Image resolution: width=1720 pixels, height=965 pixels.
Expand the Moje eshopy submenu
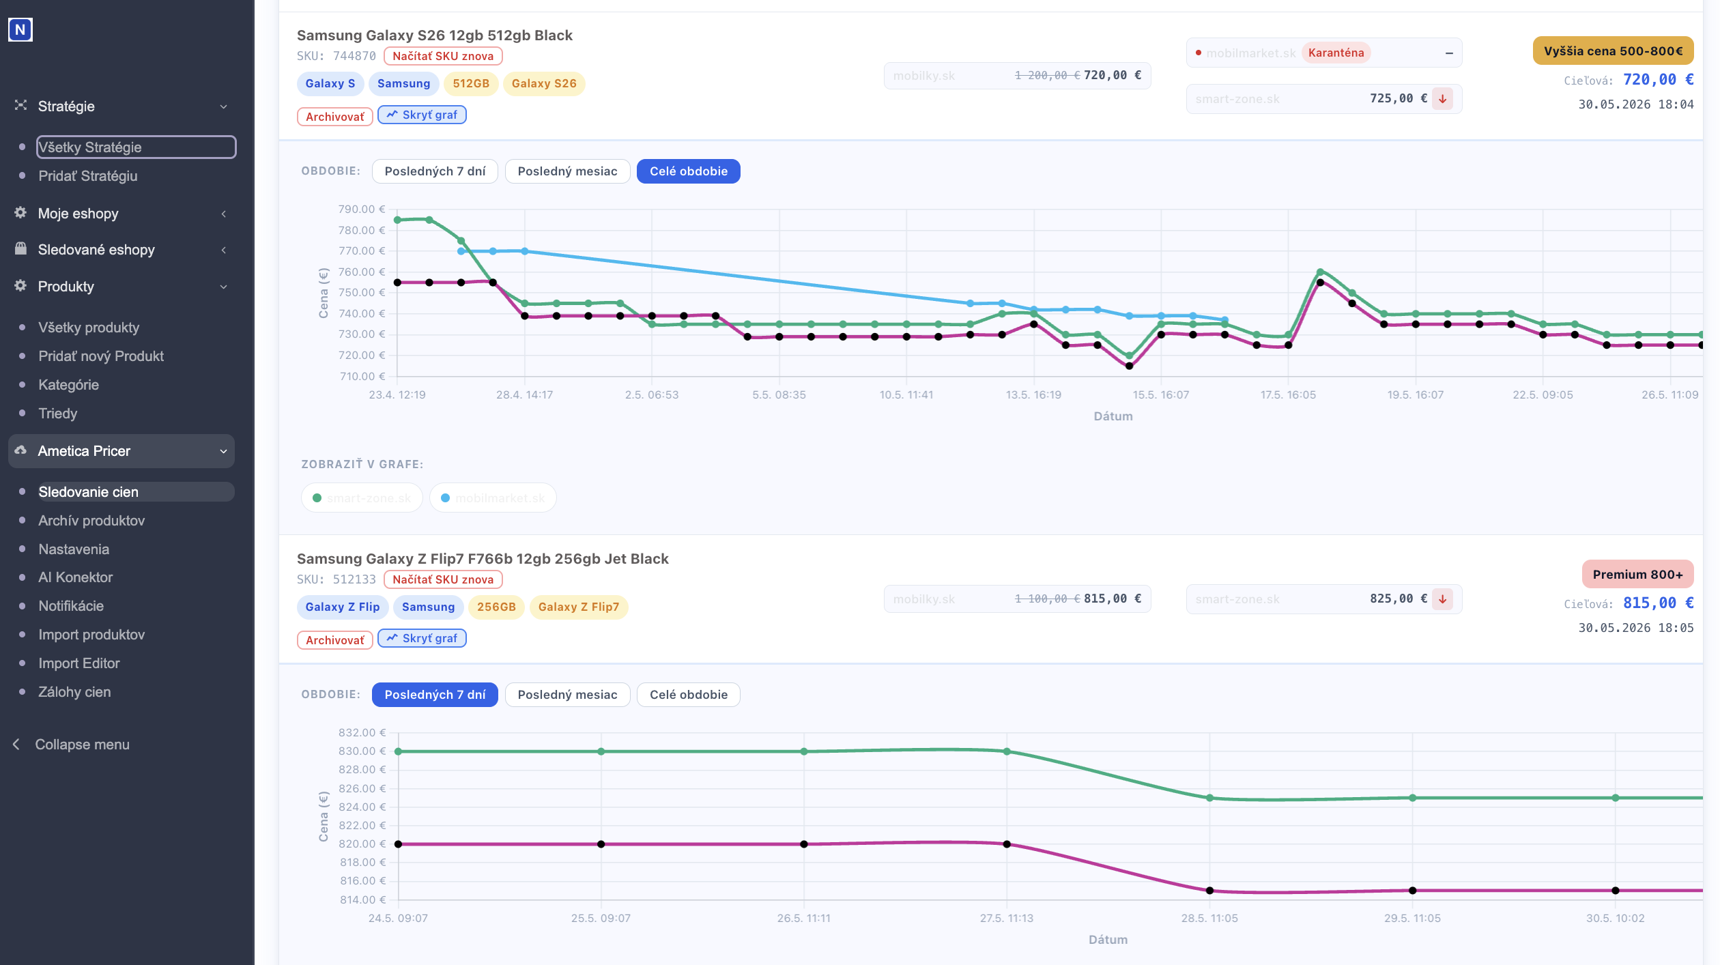pos(223,214)
